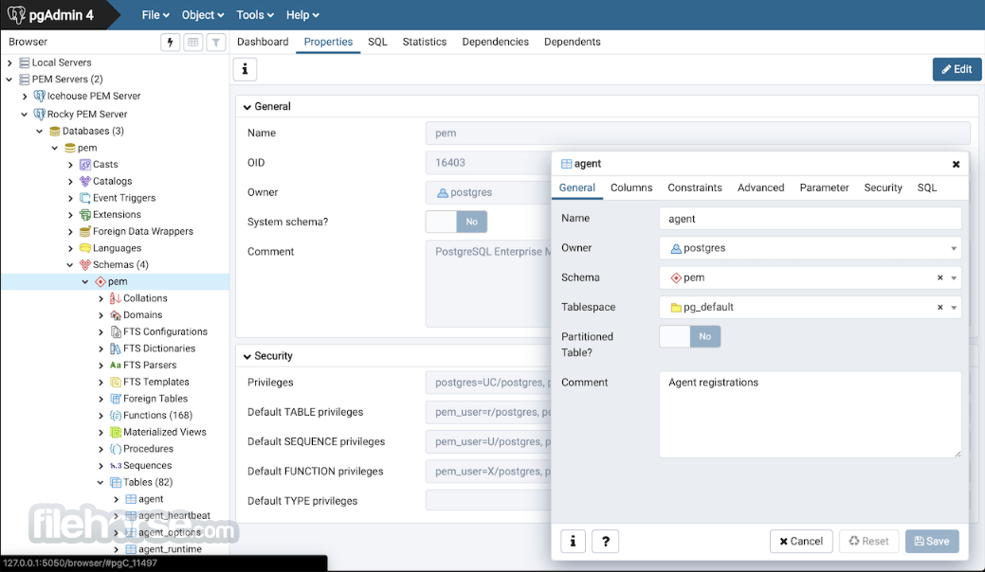Click the Rocky PEM Server elephant icon

pos(39,115)
